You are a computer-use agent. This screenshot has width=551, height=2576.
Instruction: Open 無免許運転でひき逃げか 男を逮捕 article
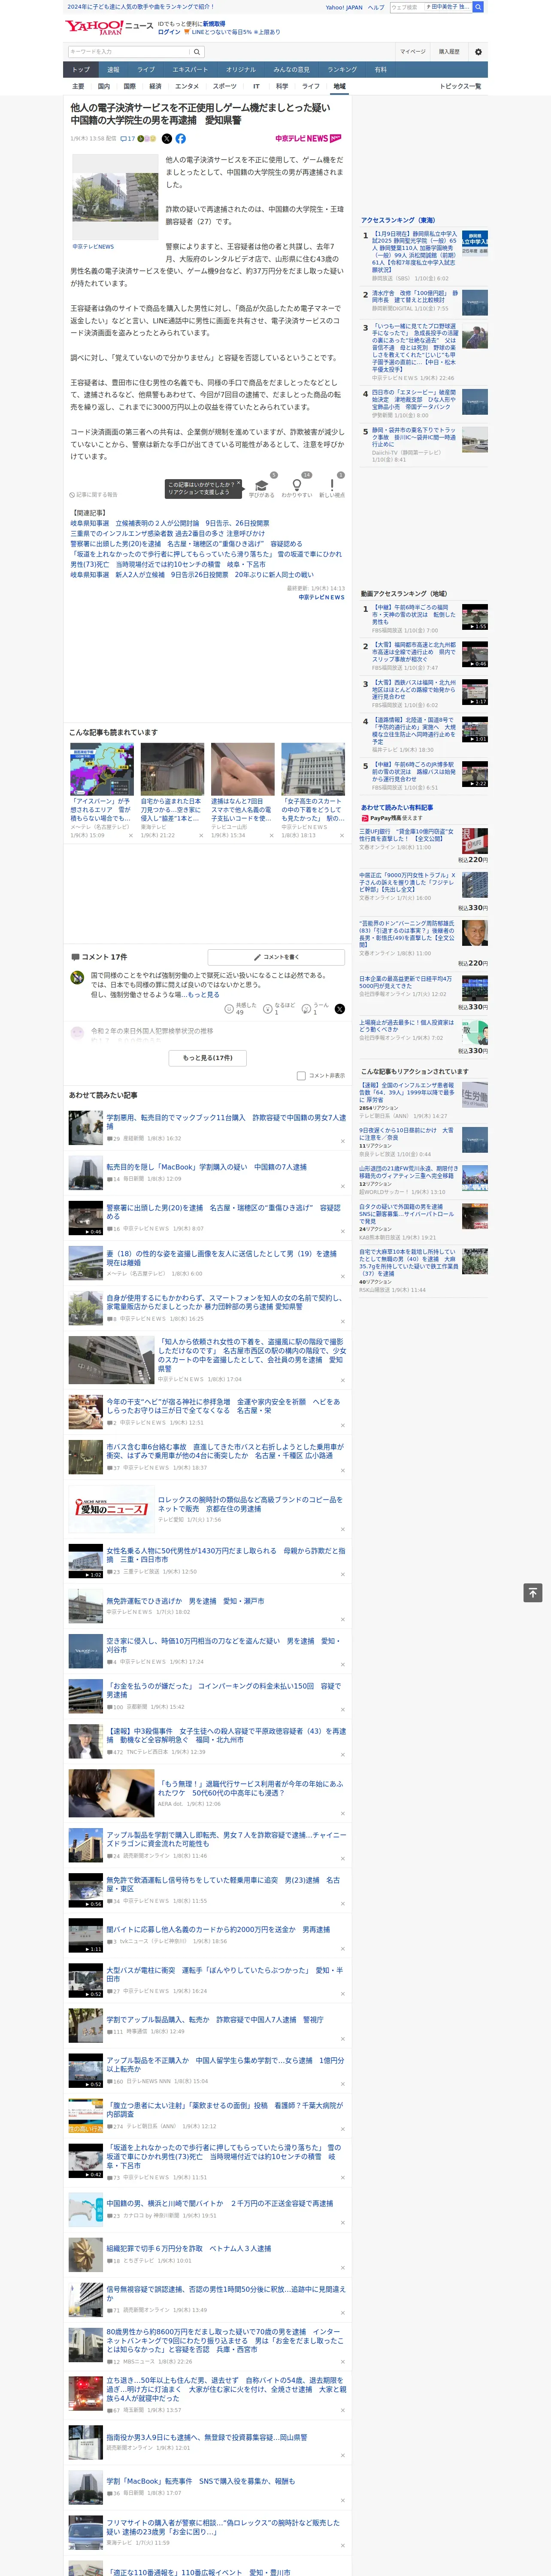coord(185,1601)
